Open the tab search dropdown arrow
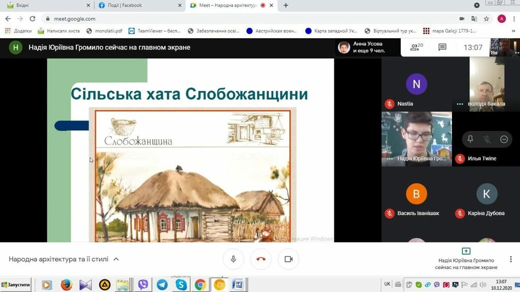Viewport: 520px width, 292px height. 476,6
